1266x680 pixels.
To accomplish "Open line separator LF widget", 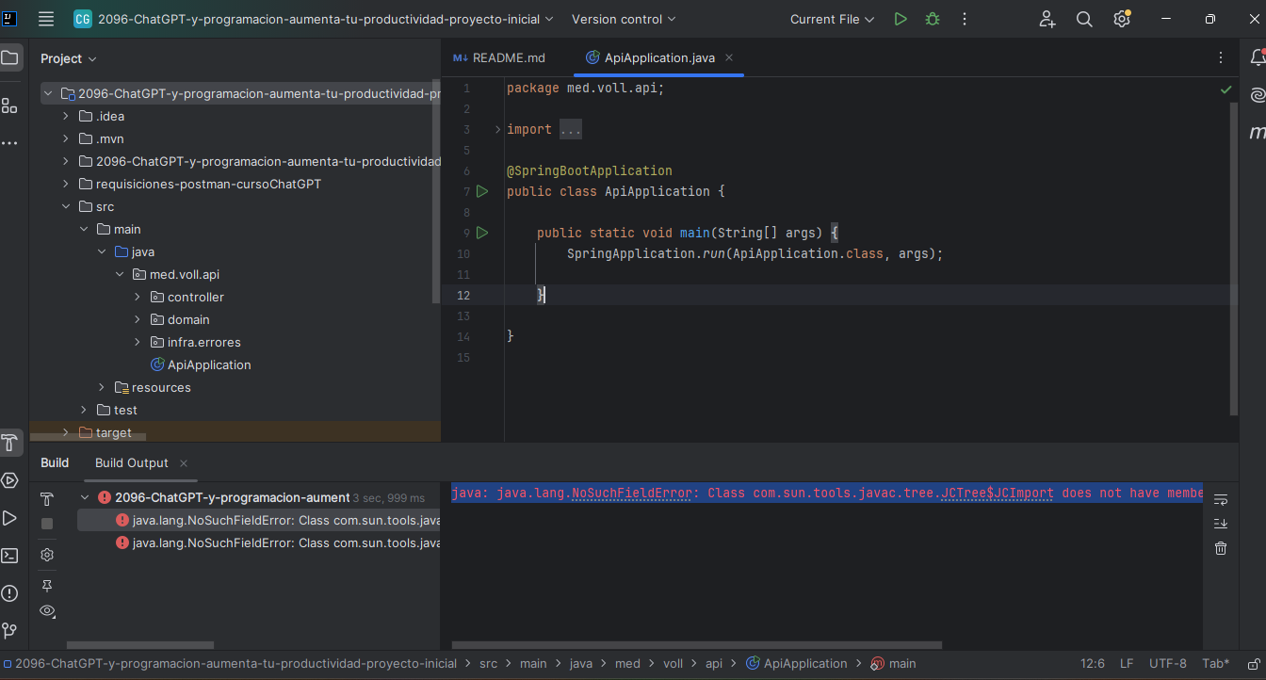I will tap(1127, 663).
